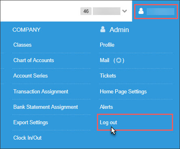
Task: Select Clock In/Out
Action: (28, 138)
